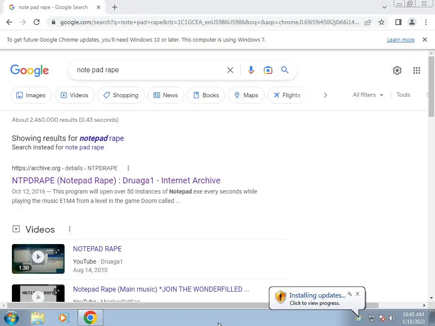Click inside the Google search input field
435x326 pixels.
click(x=150, y=70)
